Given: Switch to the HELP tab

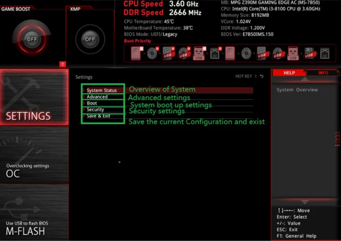Looking at the screenshot, I should (x=289, y=73).
